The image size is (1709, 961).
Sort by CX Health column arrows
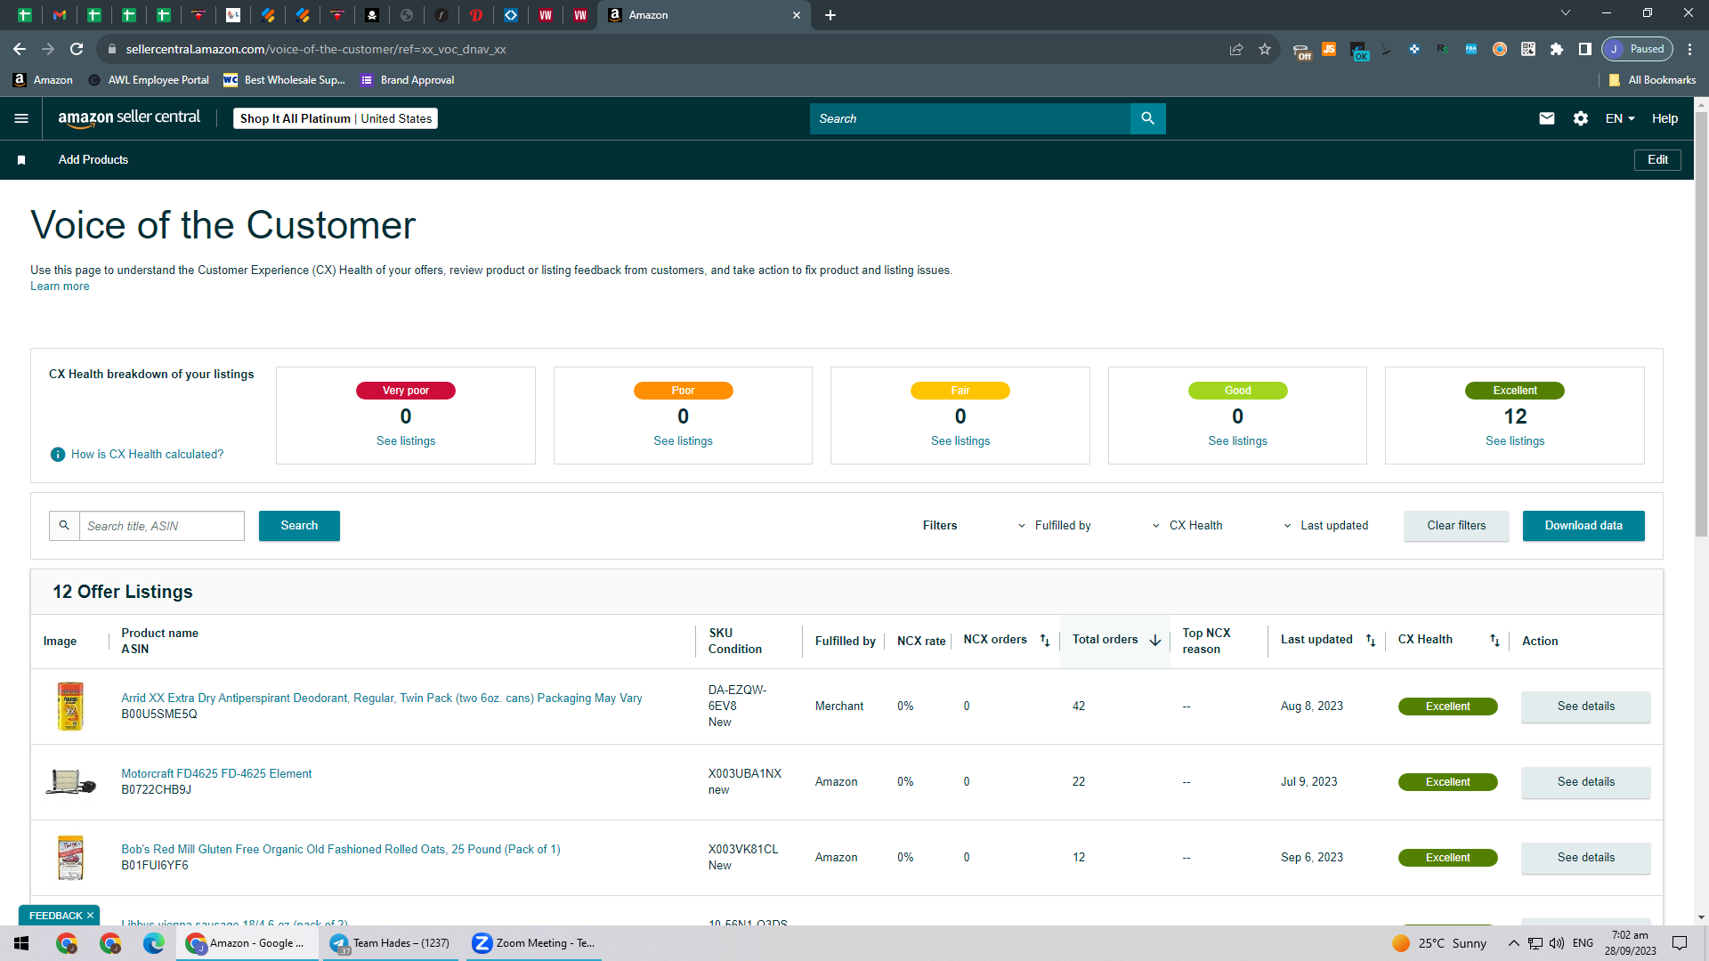[x=1494, y=641]
